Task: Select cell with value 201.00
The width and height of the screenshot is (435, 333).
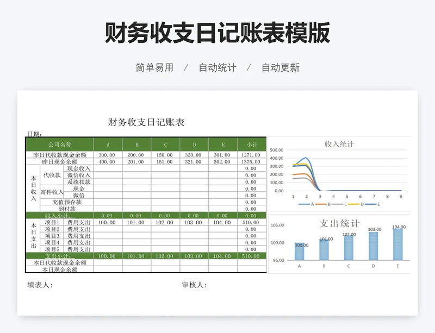Action: (x=137, y=162)
